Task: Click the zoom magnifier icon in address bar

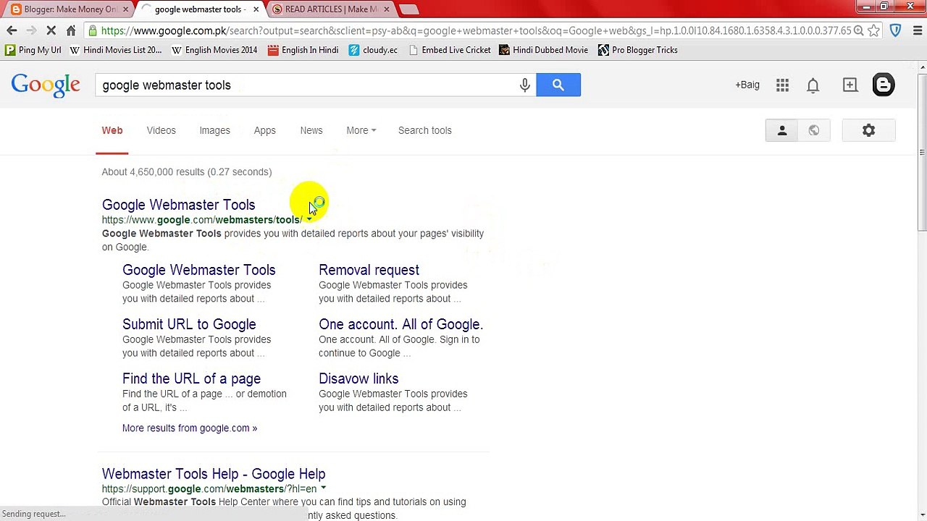Action: click(x=858, y=30)
